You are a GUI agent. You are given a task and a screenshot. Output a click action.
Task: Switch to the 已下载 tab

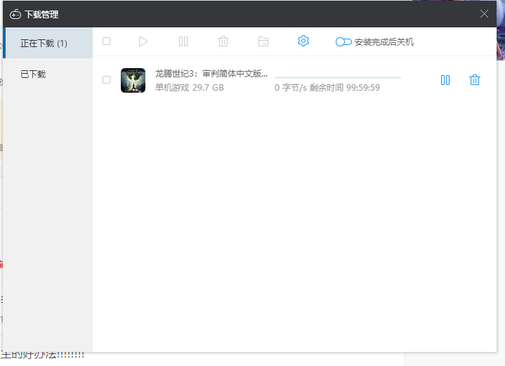48,74
